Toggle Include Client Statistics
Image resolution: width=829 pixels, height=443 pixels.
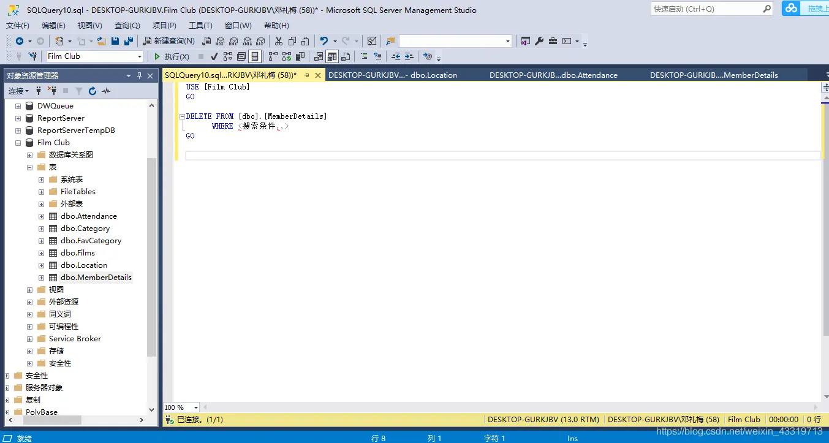(x=300, y=56)
